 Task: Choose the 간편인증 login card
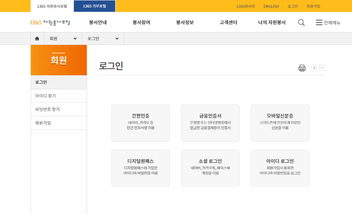(x=140, y=123)
